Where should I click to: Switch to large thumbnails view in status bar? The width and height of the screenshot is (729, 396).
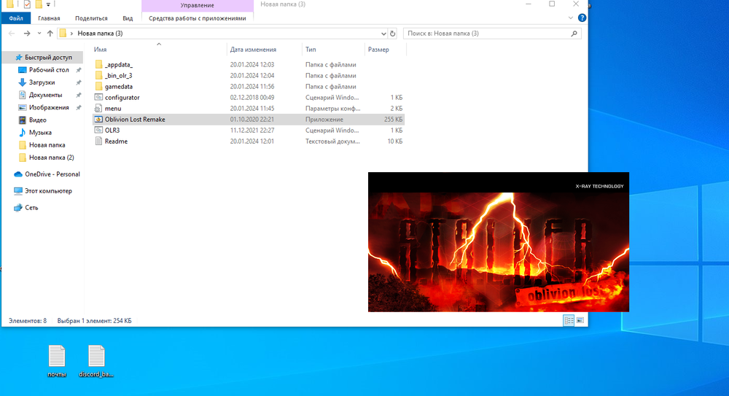580,320
